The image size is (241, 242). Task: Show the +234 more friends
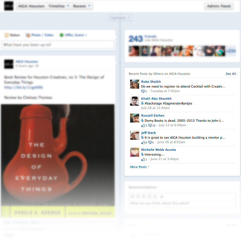231,51
